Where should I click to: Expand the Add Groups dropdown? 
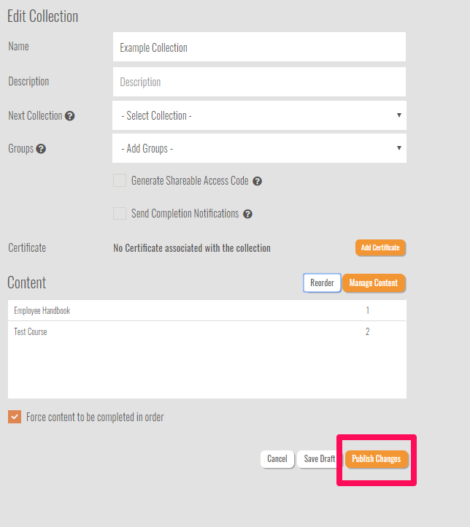pos(259,148)
